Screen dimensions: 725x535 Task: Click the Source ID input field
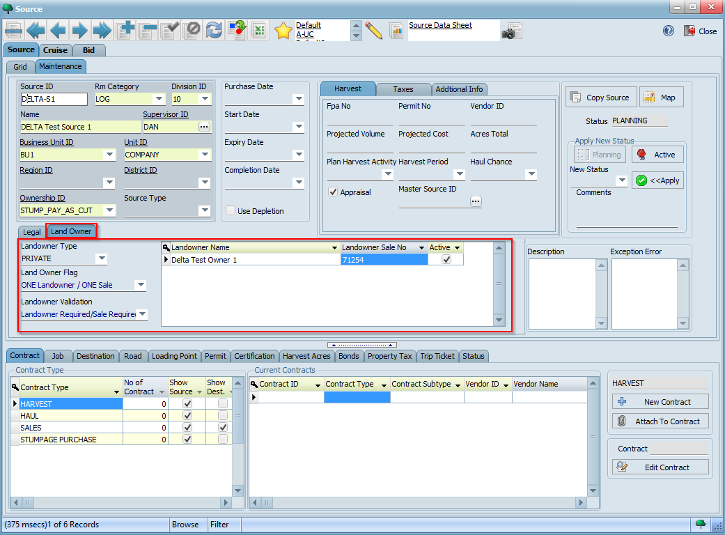(54, 99)
